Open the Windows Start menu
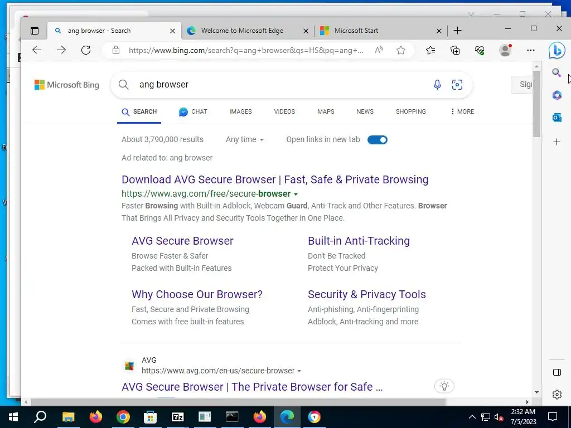 point(13,417)
